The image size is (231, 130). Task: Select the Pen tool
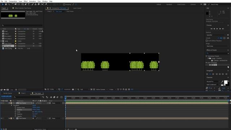tap(26, 4)
